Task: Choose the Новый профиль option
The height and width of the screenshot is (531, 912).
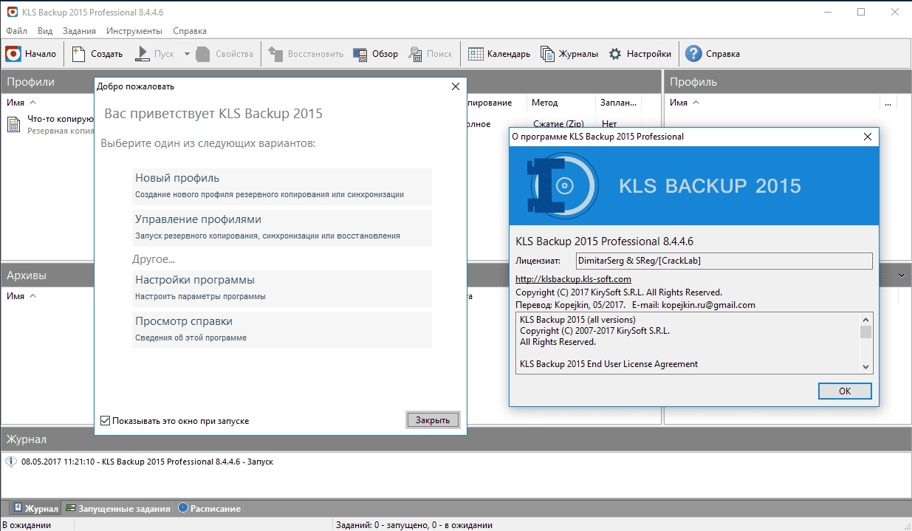Action: 282,186
